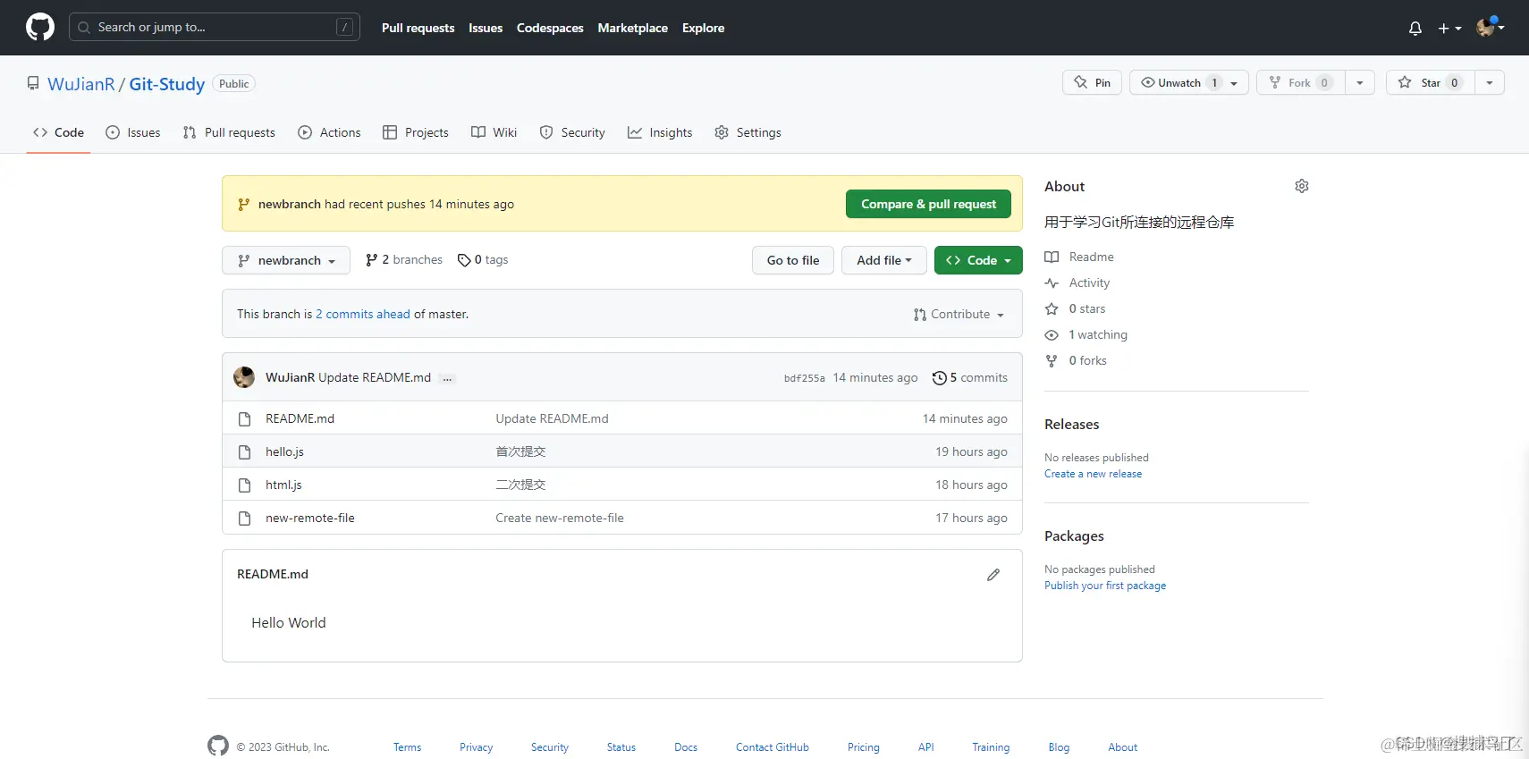The height and width of the screenshot is (759, 1529).
Task: Open the 5 commits history link
Action: point(970,378)
